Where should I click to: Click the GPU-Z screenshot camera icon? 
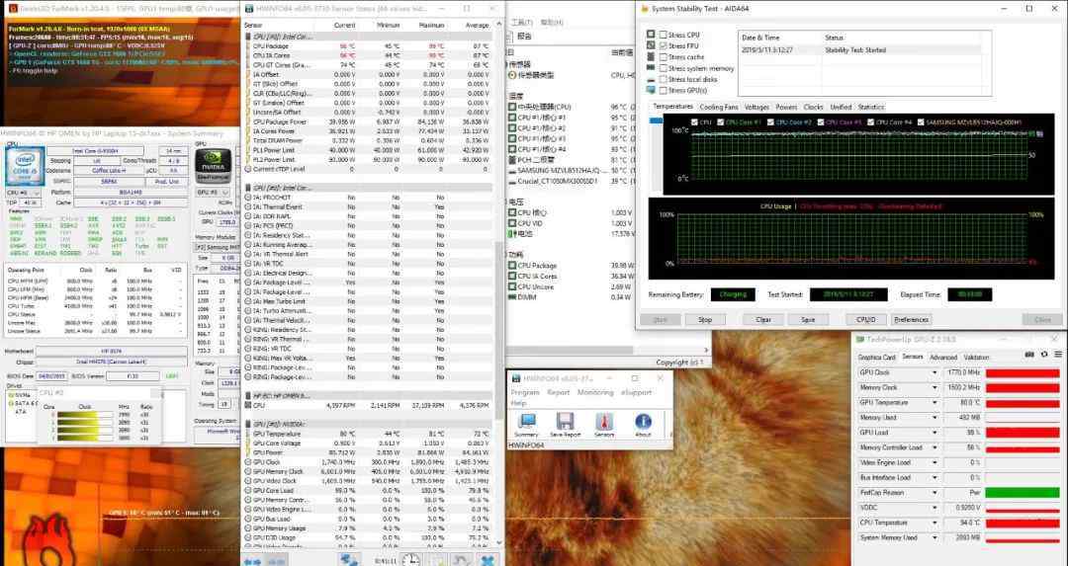click(1029, 356)
